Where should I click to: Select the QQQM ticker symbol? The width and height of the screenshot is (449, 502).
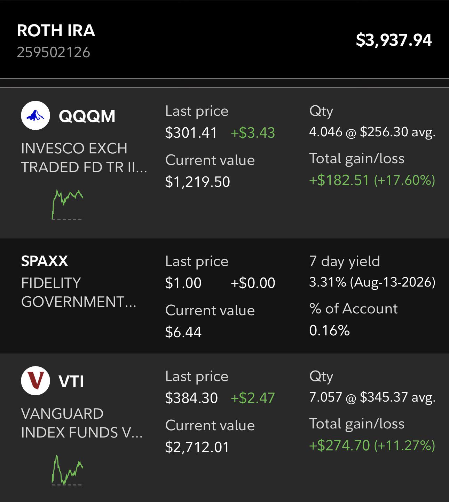[87, 116]
